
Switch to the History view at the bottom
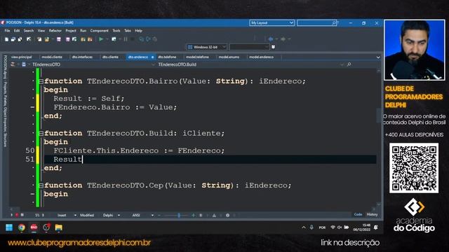click(x=372, y=214)
